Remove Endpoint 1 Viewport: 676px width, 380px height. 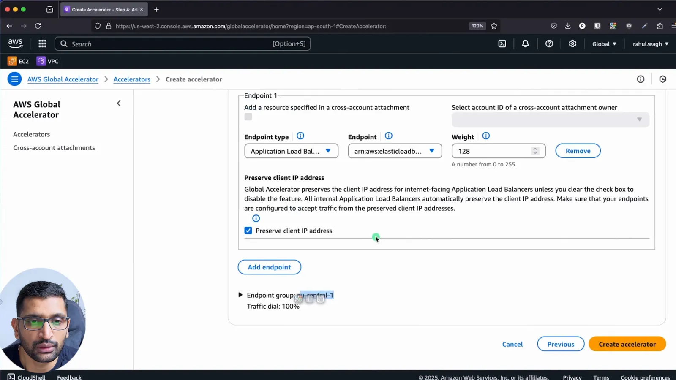tap(578, 151)
